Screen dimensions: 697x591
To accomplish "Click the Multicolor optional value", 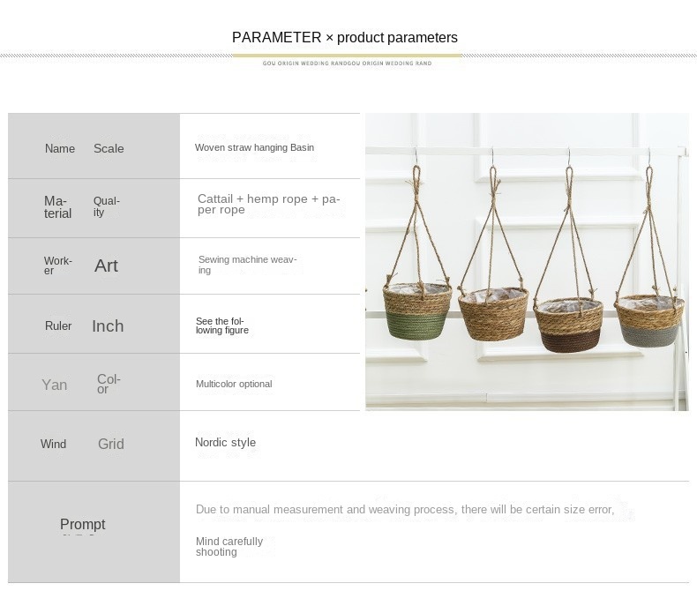I will [234, 384].
